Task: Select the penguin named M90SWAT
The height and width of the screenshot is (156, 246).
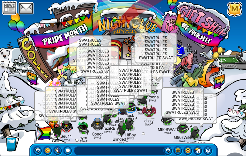Action: 167,120
